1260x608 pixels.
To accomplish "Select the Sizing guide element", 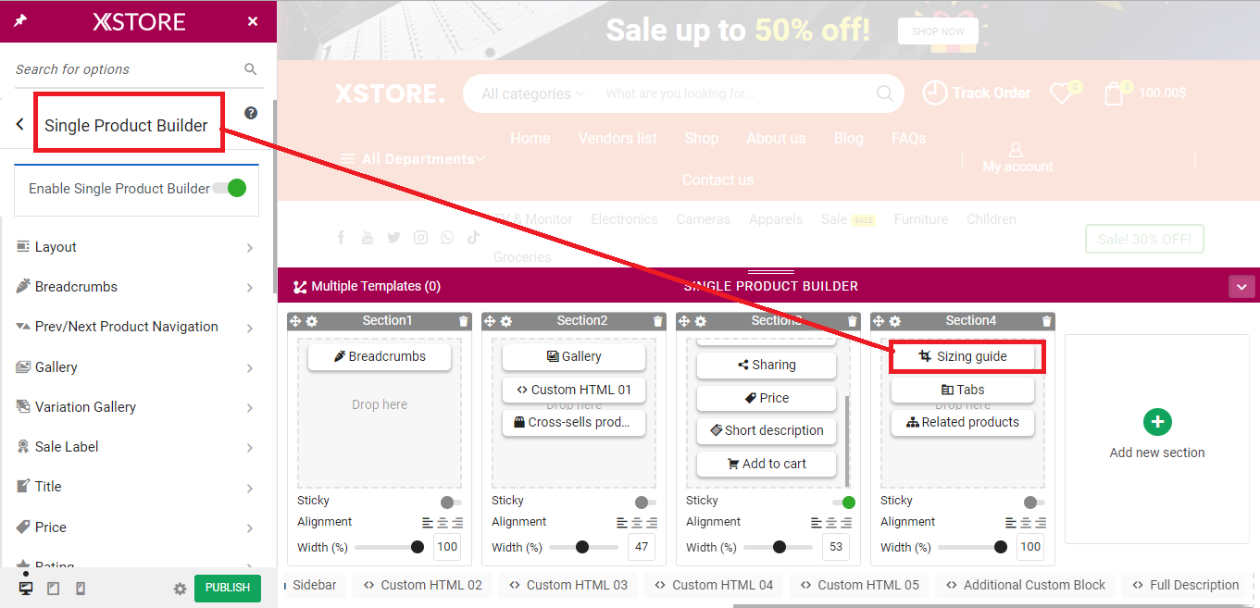I will coord(963,356).
